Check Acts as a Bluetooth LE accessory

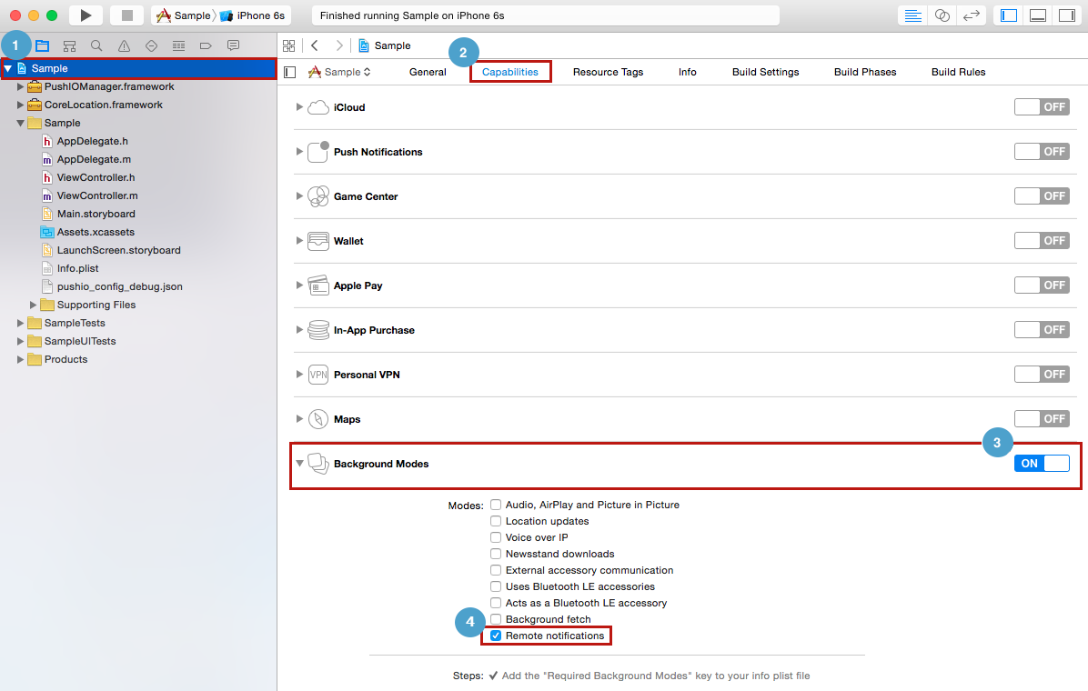[496, 603]
